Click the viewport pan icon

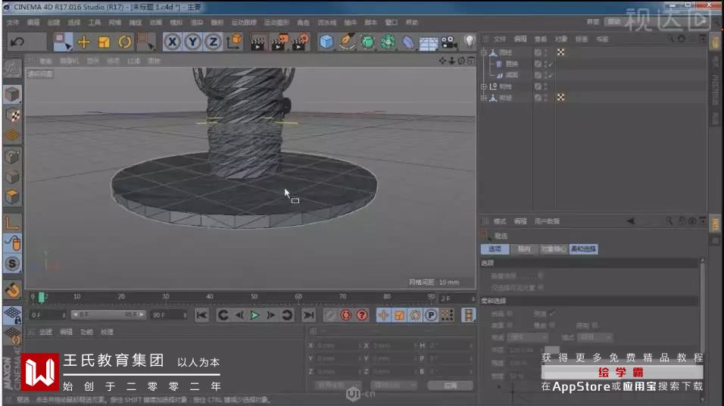point(442,61)
